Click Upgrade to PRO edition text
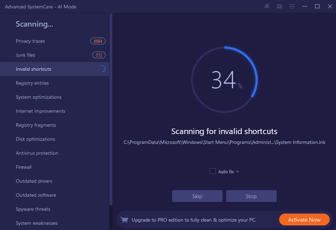This screenshot has height=230, width=336. [x=194, y=220]
